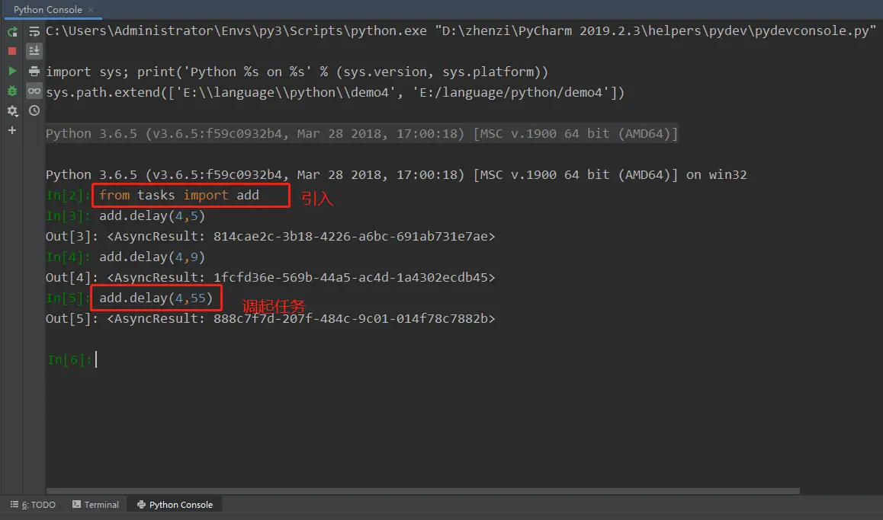Stop the console with the red square
883x520 pixels.
click(12, 51)
